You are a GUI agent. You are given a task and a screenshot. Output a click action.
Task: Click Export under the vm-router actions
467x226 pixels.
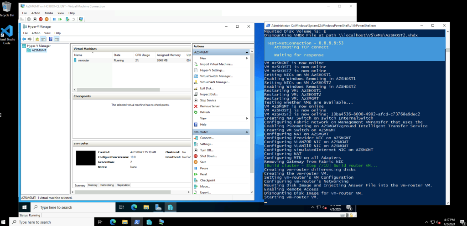(x=206, y=192)
